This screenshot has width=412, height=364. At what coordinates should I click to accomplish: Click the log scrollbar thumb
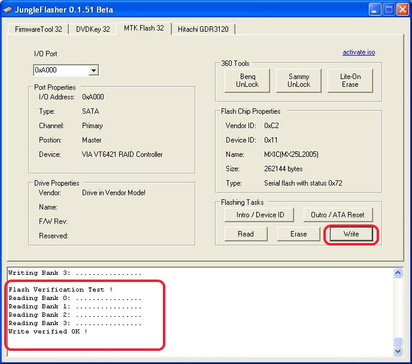(x=398, y=341)
